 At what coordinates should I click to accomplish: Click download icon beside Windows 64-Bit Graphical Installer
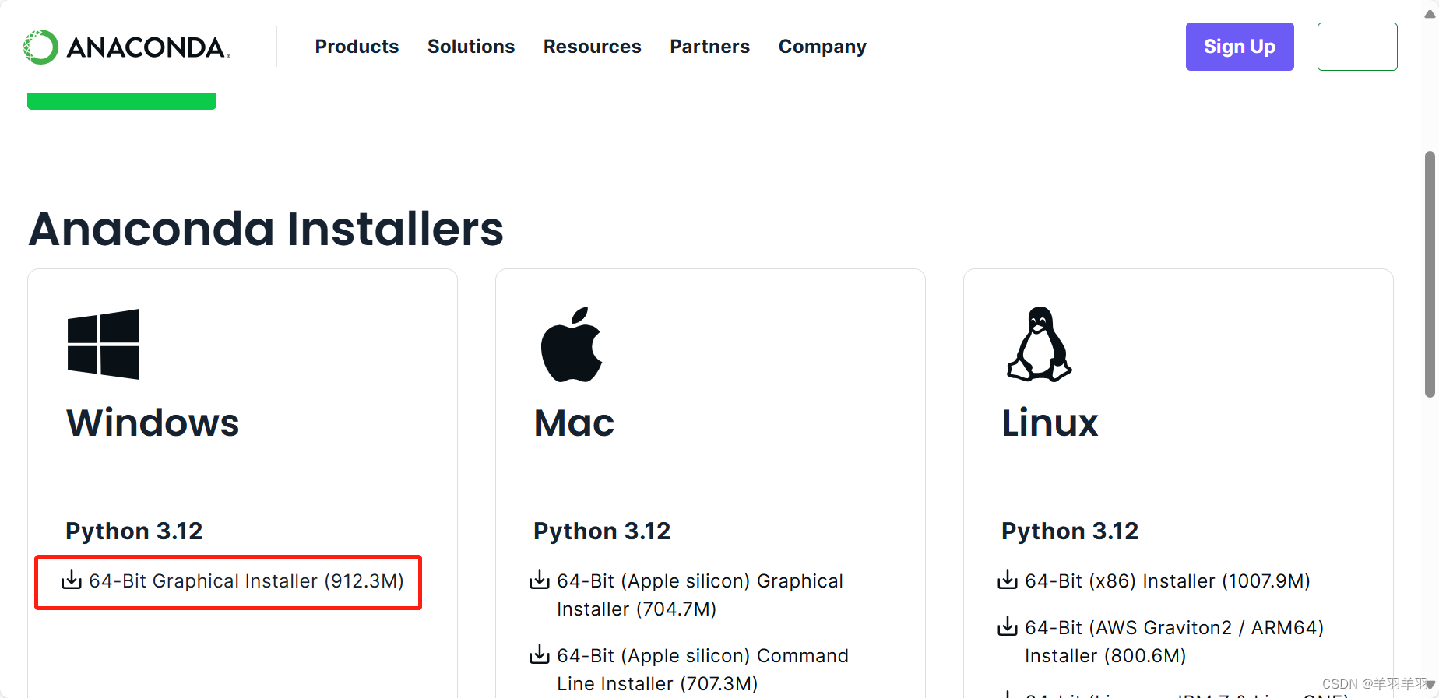pos(72,580)
